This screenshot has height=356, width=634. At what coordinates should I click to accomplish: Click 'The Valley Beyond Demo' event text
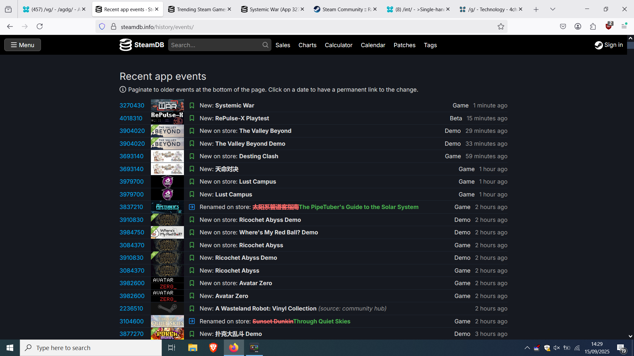coord(250,144)
